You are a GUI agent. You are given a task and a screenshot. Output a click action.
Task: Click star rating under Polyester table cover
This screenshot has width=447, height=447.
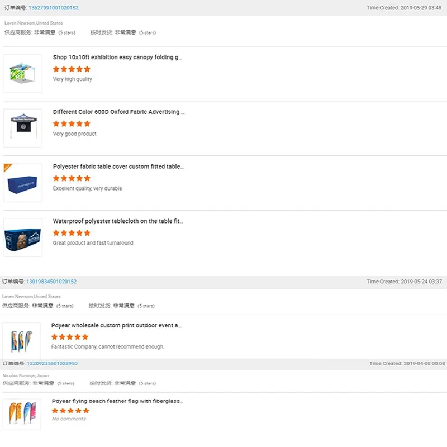(72, 179)
